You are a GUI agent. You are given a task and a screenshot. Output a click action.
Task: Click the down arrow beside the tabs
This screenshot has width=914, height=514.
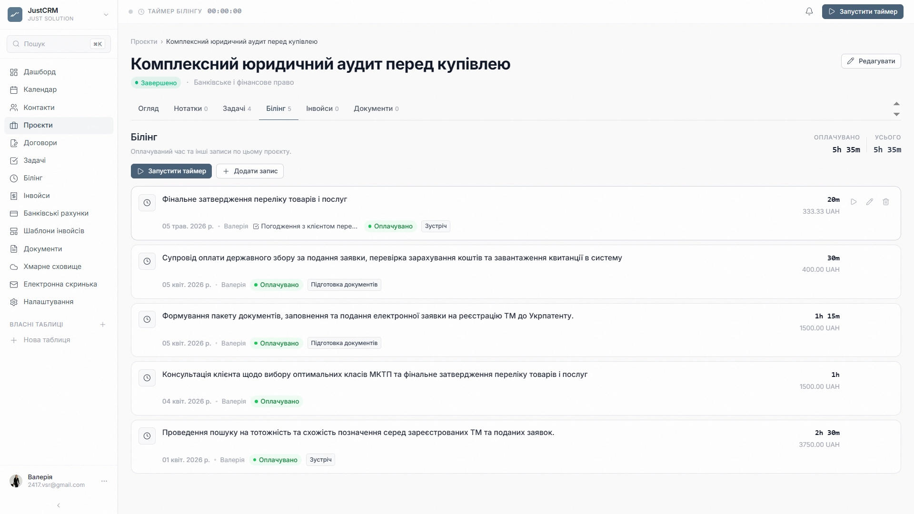(x=896, y=114)
